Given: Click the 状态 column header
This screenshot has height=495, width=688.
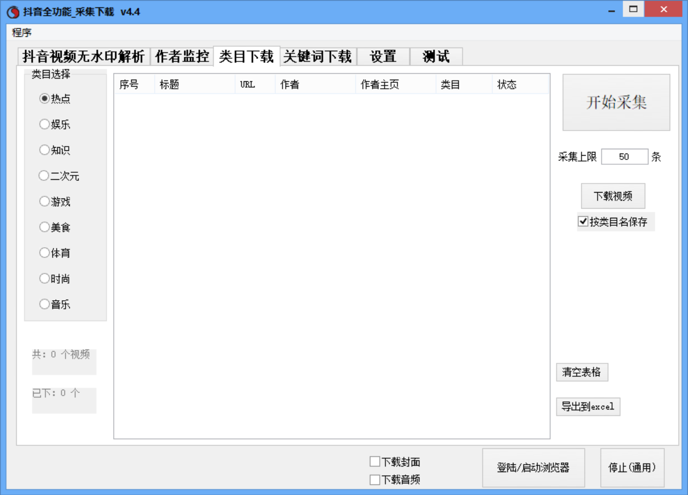Looking at the screenshot, I should click(x=521, y=85).
